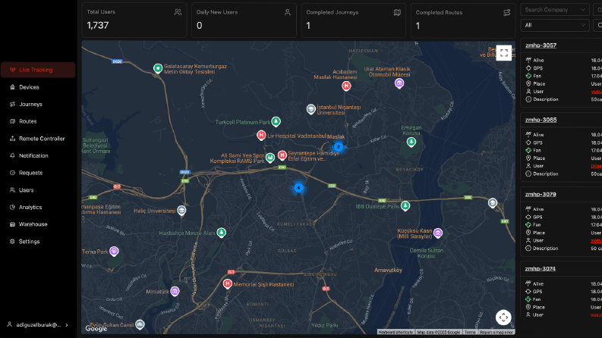Click the Seyrantepe Hamidiye Etfal hospital pin

[x=282, y=155]
